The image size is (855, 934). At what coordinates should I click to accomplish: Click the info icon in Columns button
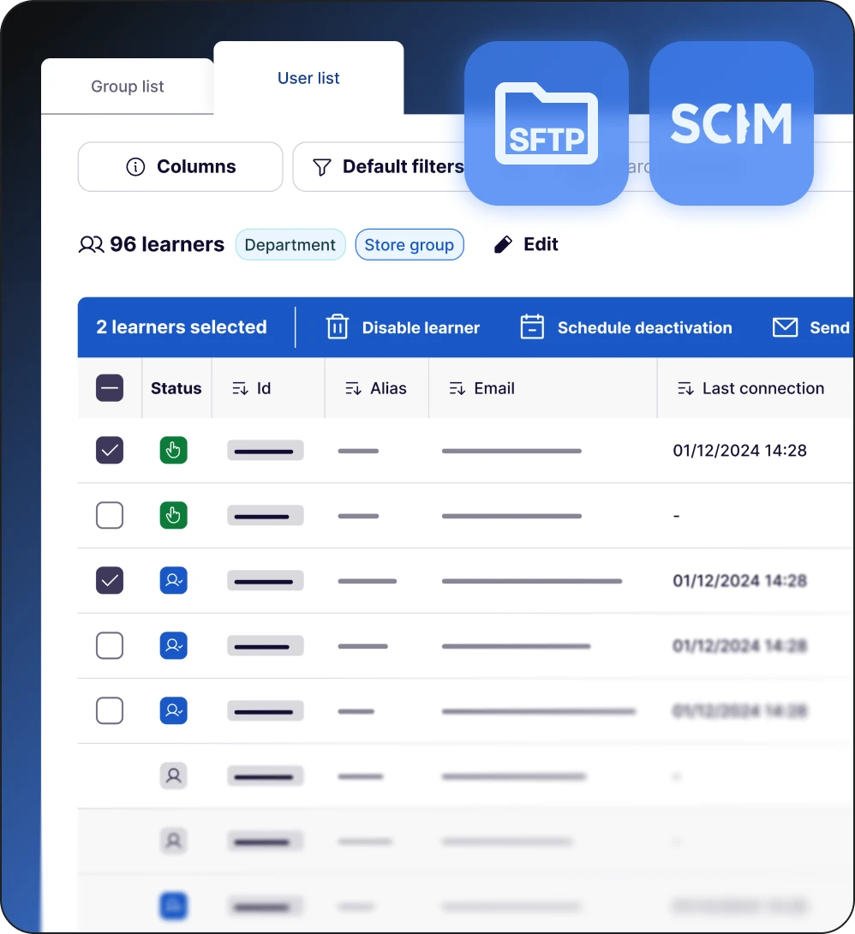point(135,167)
